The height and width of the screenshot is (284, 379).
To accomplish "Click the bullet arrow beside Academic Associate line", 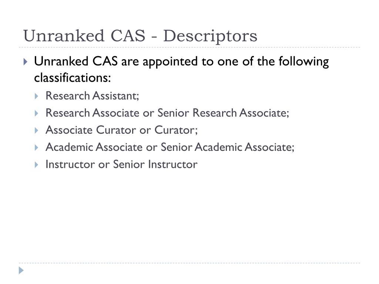I will (37, 148).
